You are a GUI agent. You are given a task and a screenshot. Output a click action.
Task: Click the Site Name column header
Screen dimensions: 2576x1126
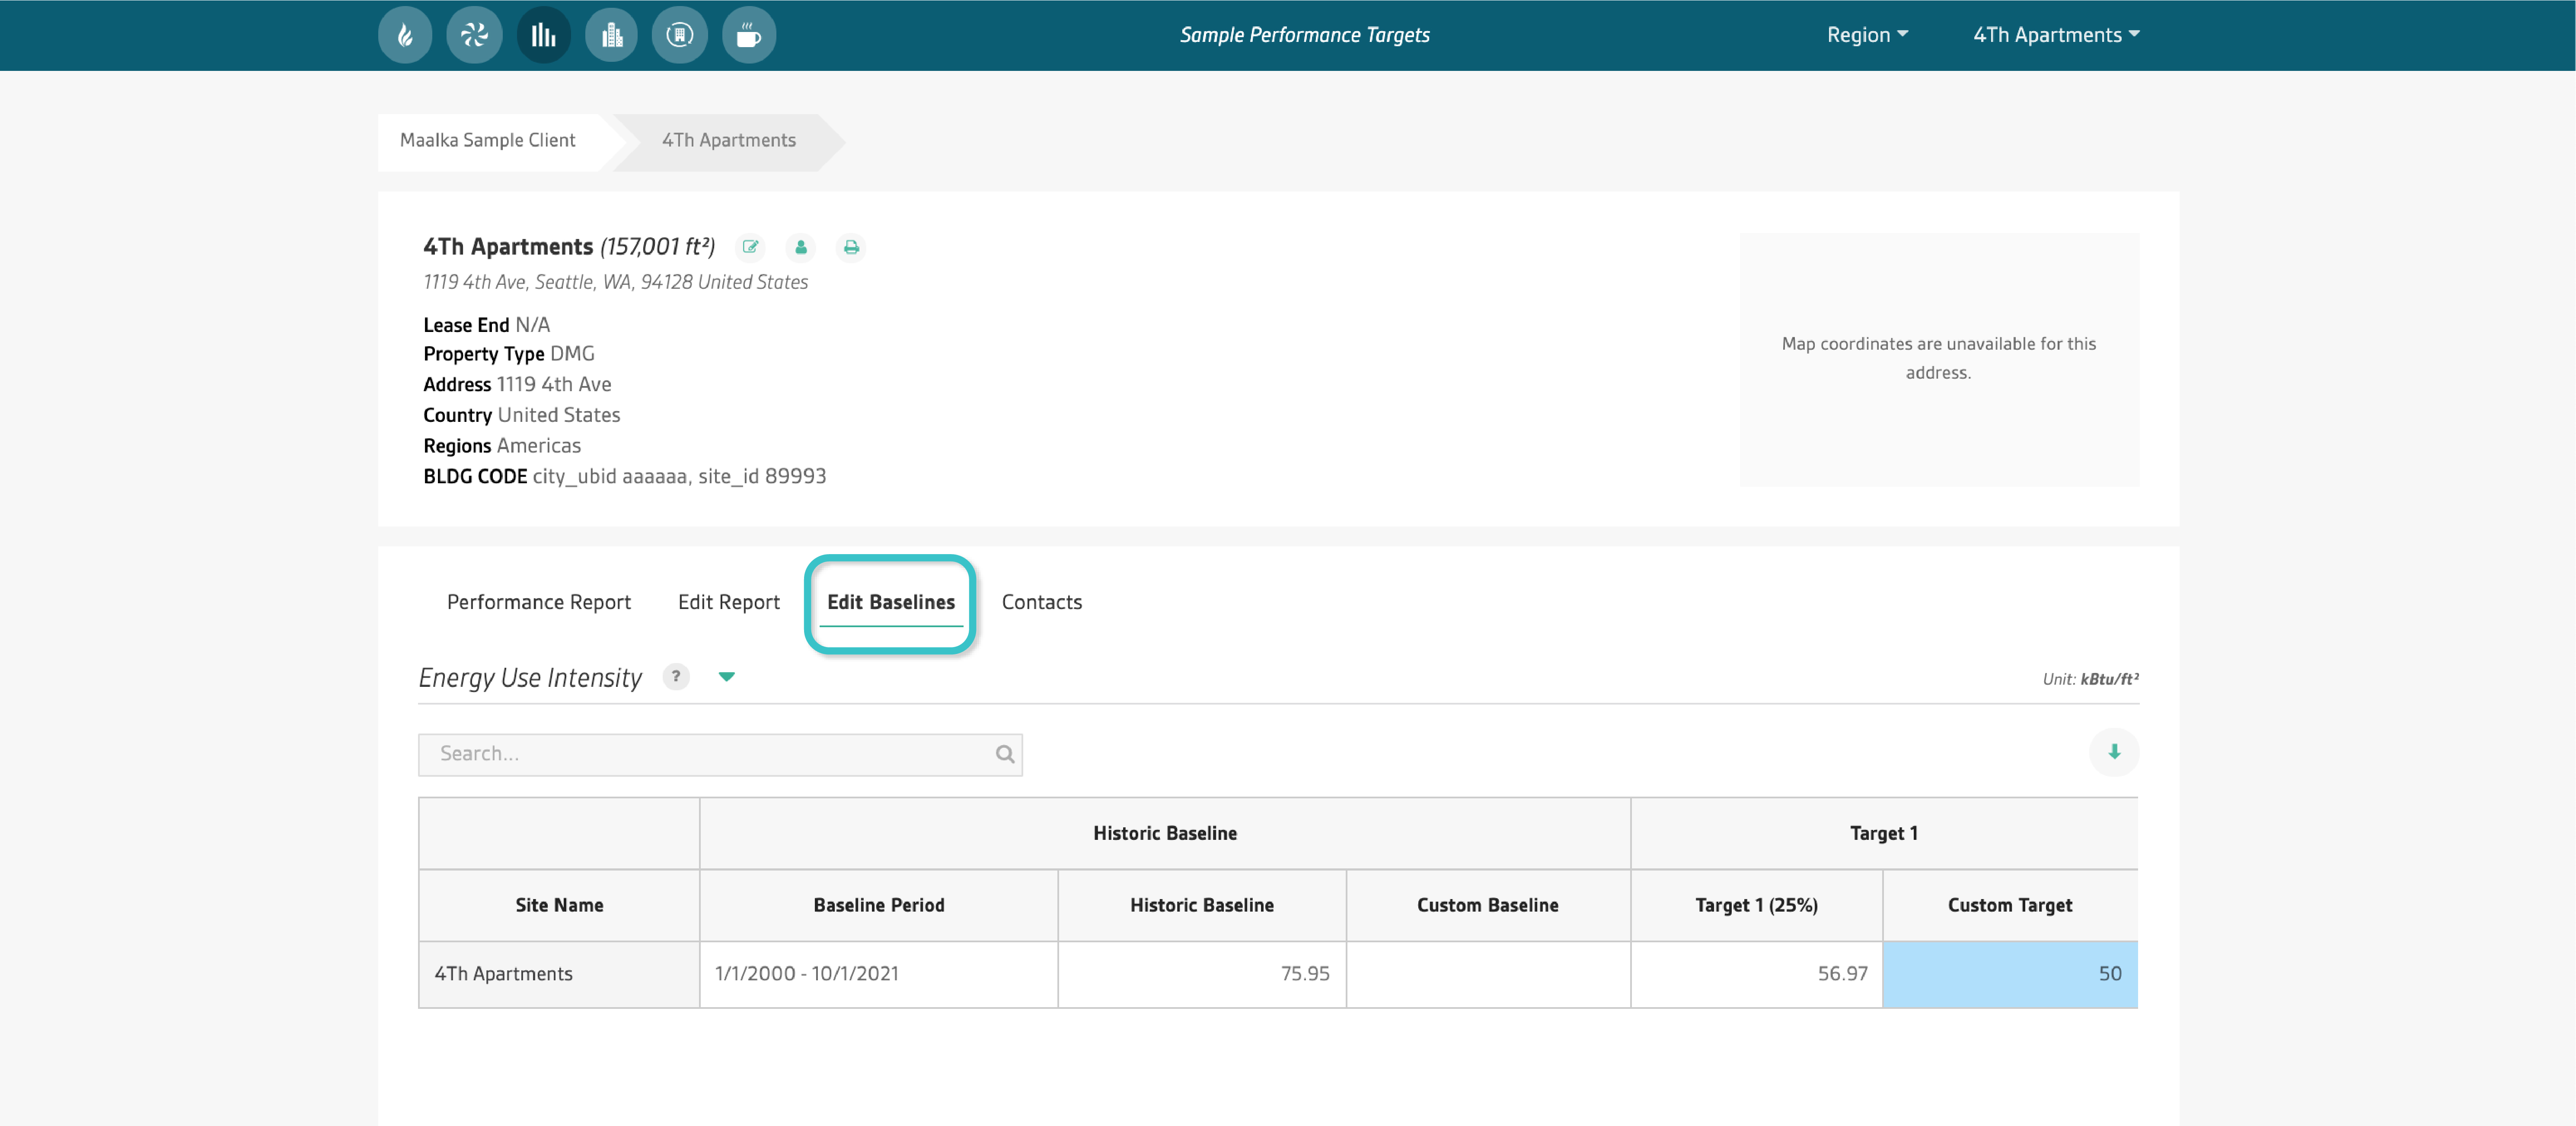click(559, 905)
